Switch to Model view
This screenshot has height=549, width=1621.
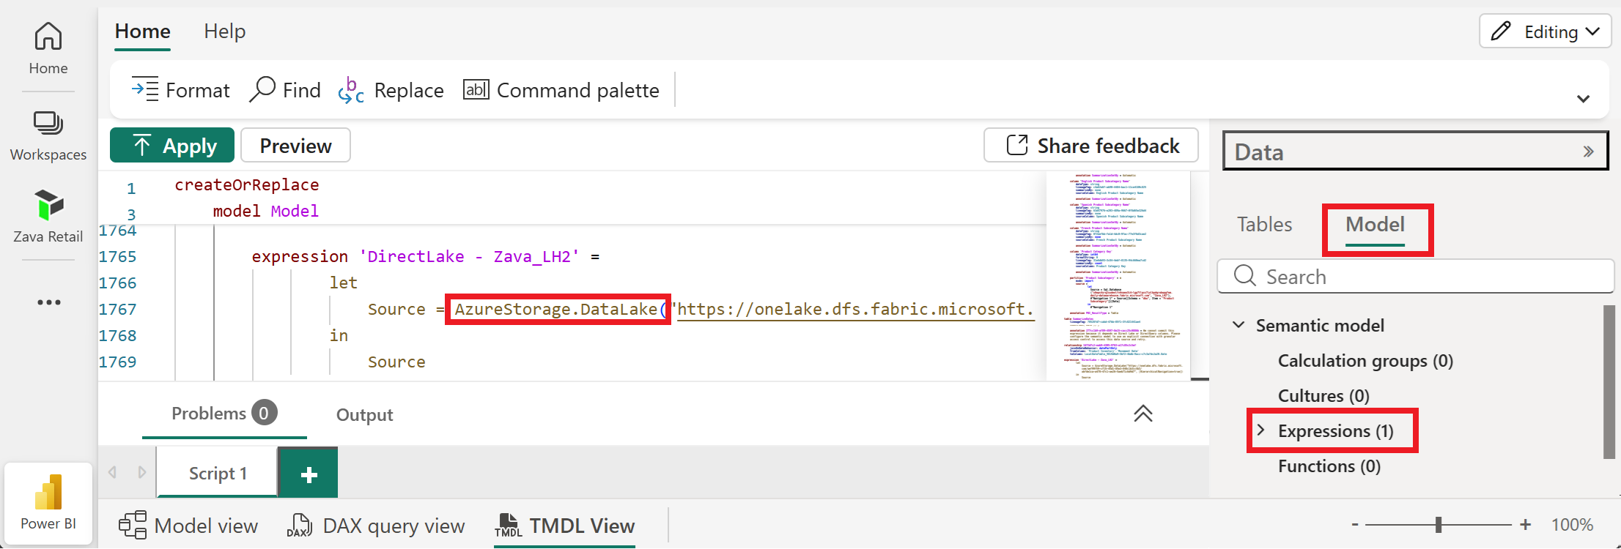tap(188, 526)
